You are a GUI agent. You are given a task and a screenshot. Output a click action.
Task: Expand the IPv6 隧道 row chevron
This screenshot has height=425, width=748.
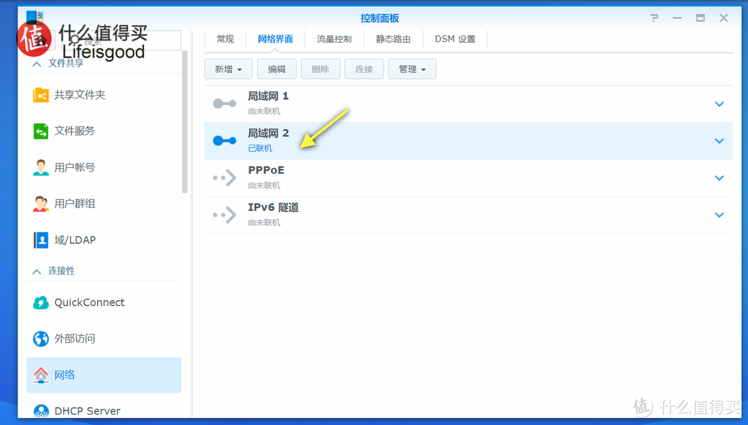tap(719, 215)
